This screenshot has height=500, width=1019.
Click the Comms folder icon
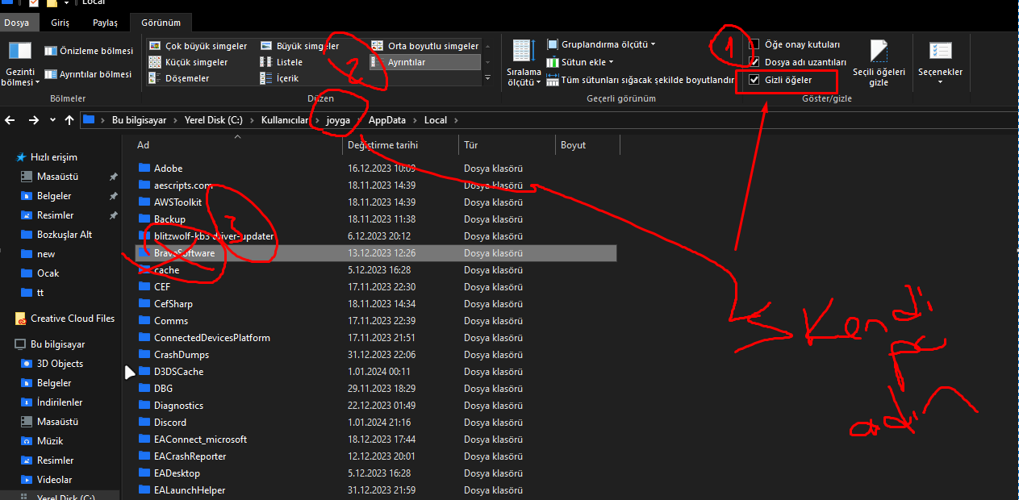[x=144, y=321]
